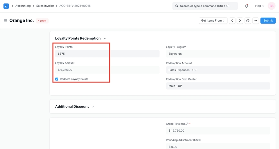The height and width of the screenshot is (149, 279).
Task: Navigate to Sales Invoice breadcrumb
Action: pyautogui.click(x=45, y=6)
